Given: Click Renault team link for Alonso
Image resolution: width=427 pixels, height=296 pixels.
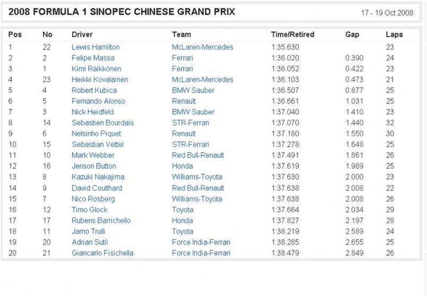Looking at the screenshot, I should 184,101.
